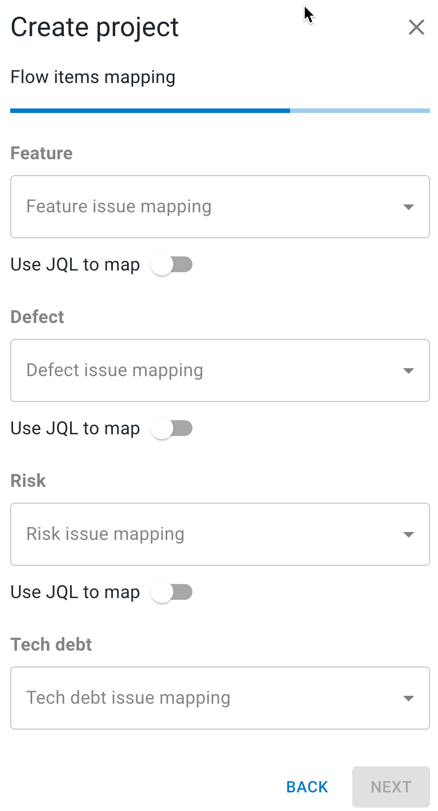The width and height of the screenshot is (438, 811).
Task: Open the Feature issue mapping dropdown
Action: (x=220, y=207)
